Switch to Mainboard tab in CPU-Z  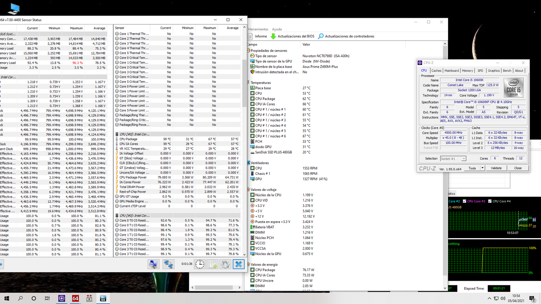point(451,71)
